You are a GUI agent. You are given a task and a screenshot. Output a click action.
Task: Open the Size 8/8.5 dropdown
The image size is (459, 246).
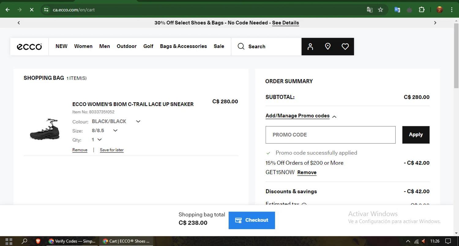[104, 130]
